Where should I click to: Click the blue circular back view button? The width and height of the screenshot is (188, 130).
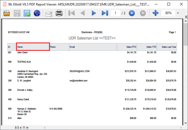coord(132,13)
